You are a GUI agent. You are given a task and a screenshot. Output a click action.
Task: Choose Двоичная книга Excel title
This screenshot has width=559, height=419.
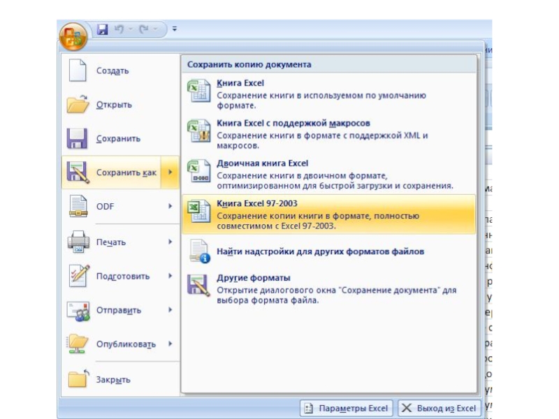pyautogui.click(x=263, y=163)
